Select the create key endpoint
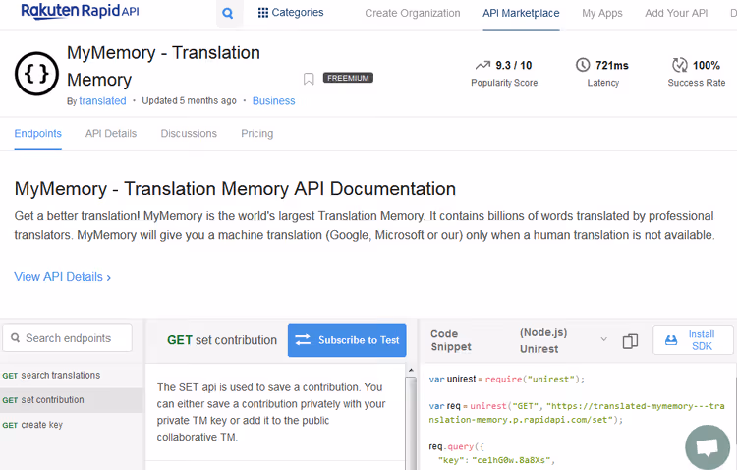This screenshot has height=470, width=737. tap(71, 425)
